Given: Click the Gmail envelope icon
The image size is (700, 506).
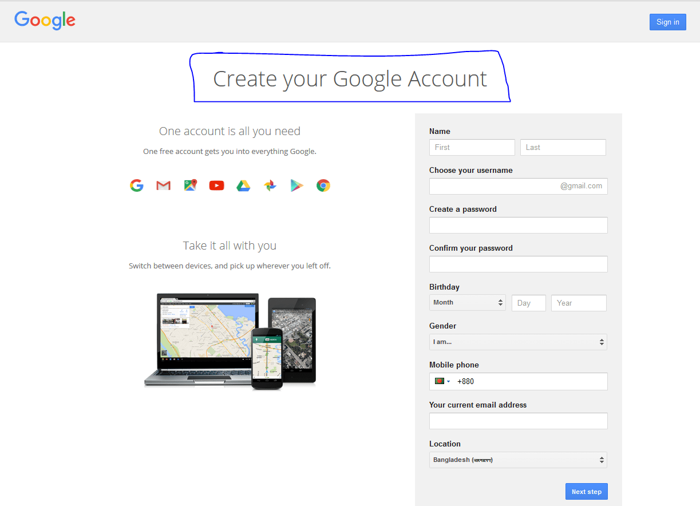Looking at the screenshot, I should [x=163, y=185].
